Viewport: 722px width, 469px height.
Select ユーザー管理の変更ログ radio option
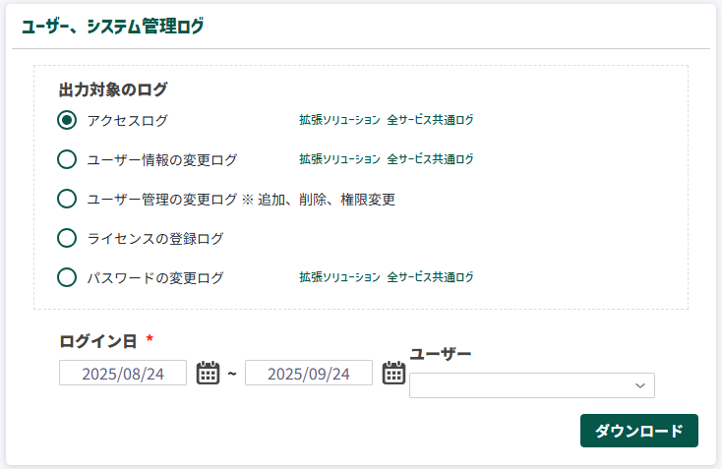coord(67,199)
